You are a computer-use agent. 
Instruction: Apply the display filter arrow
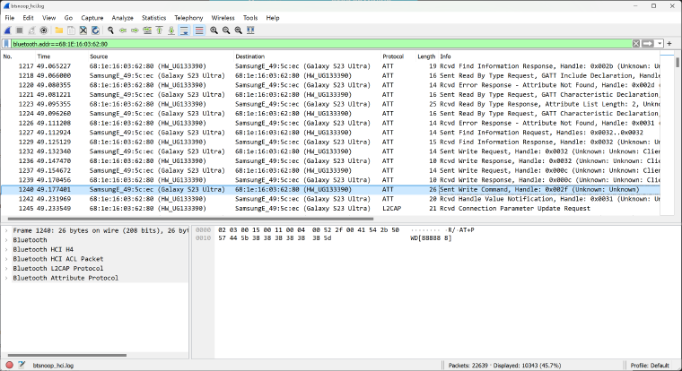pyautogui.click(x=648, y=44)
